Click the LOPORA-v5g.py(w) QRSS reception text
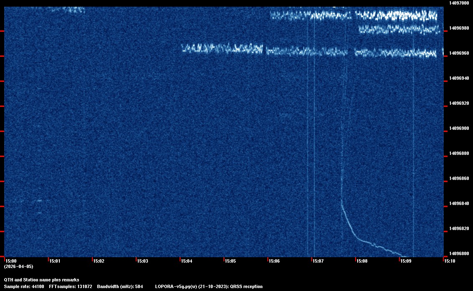This screenshot has height=291, width=473. coord(209,286)
